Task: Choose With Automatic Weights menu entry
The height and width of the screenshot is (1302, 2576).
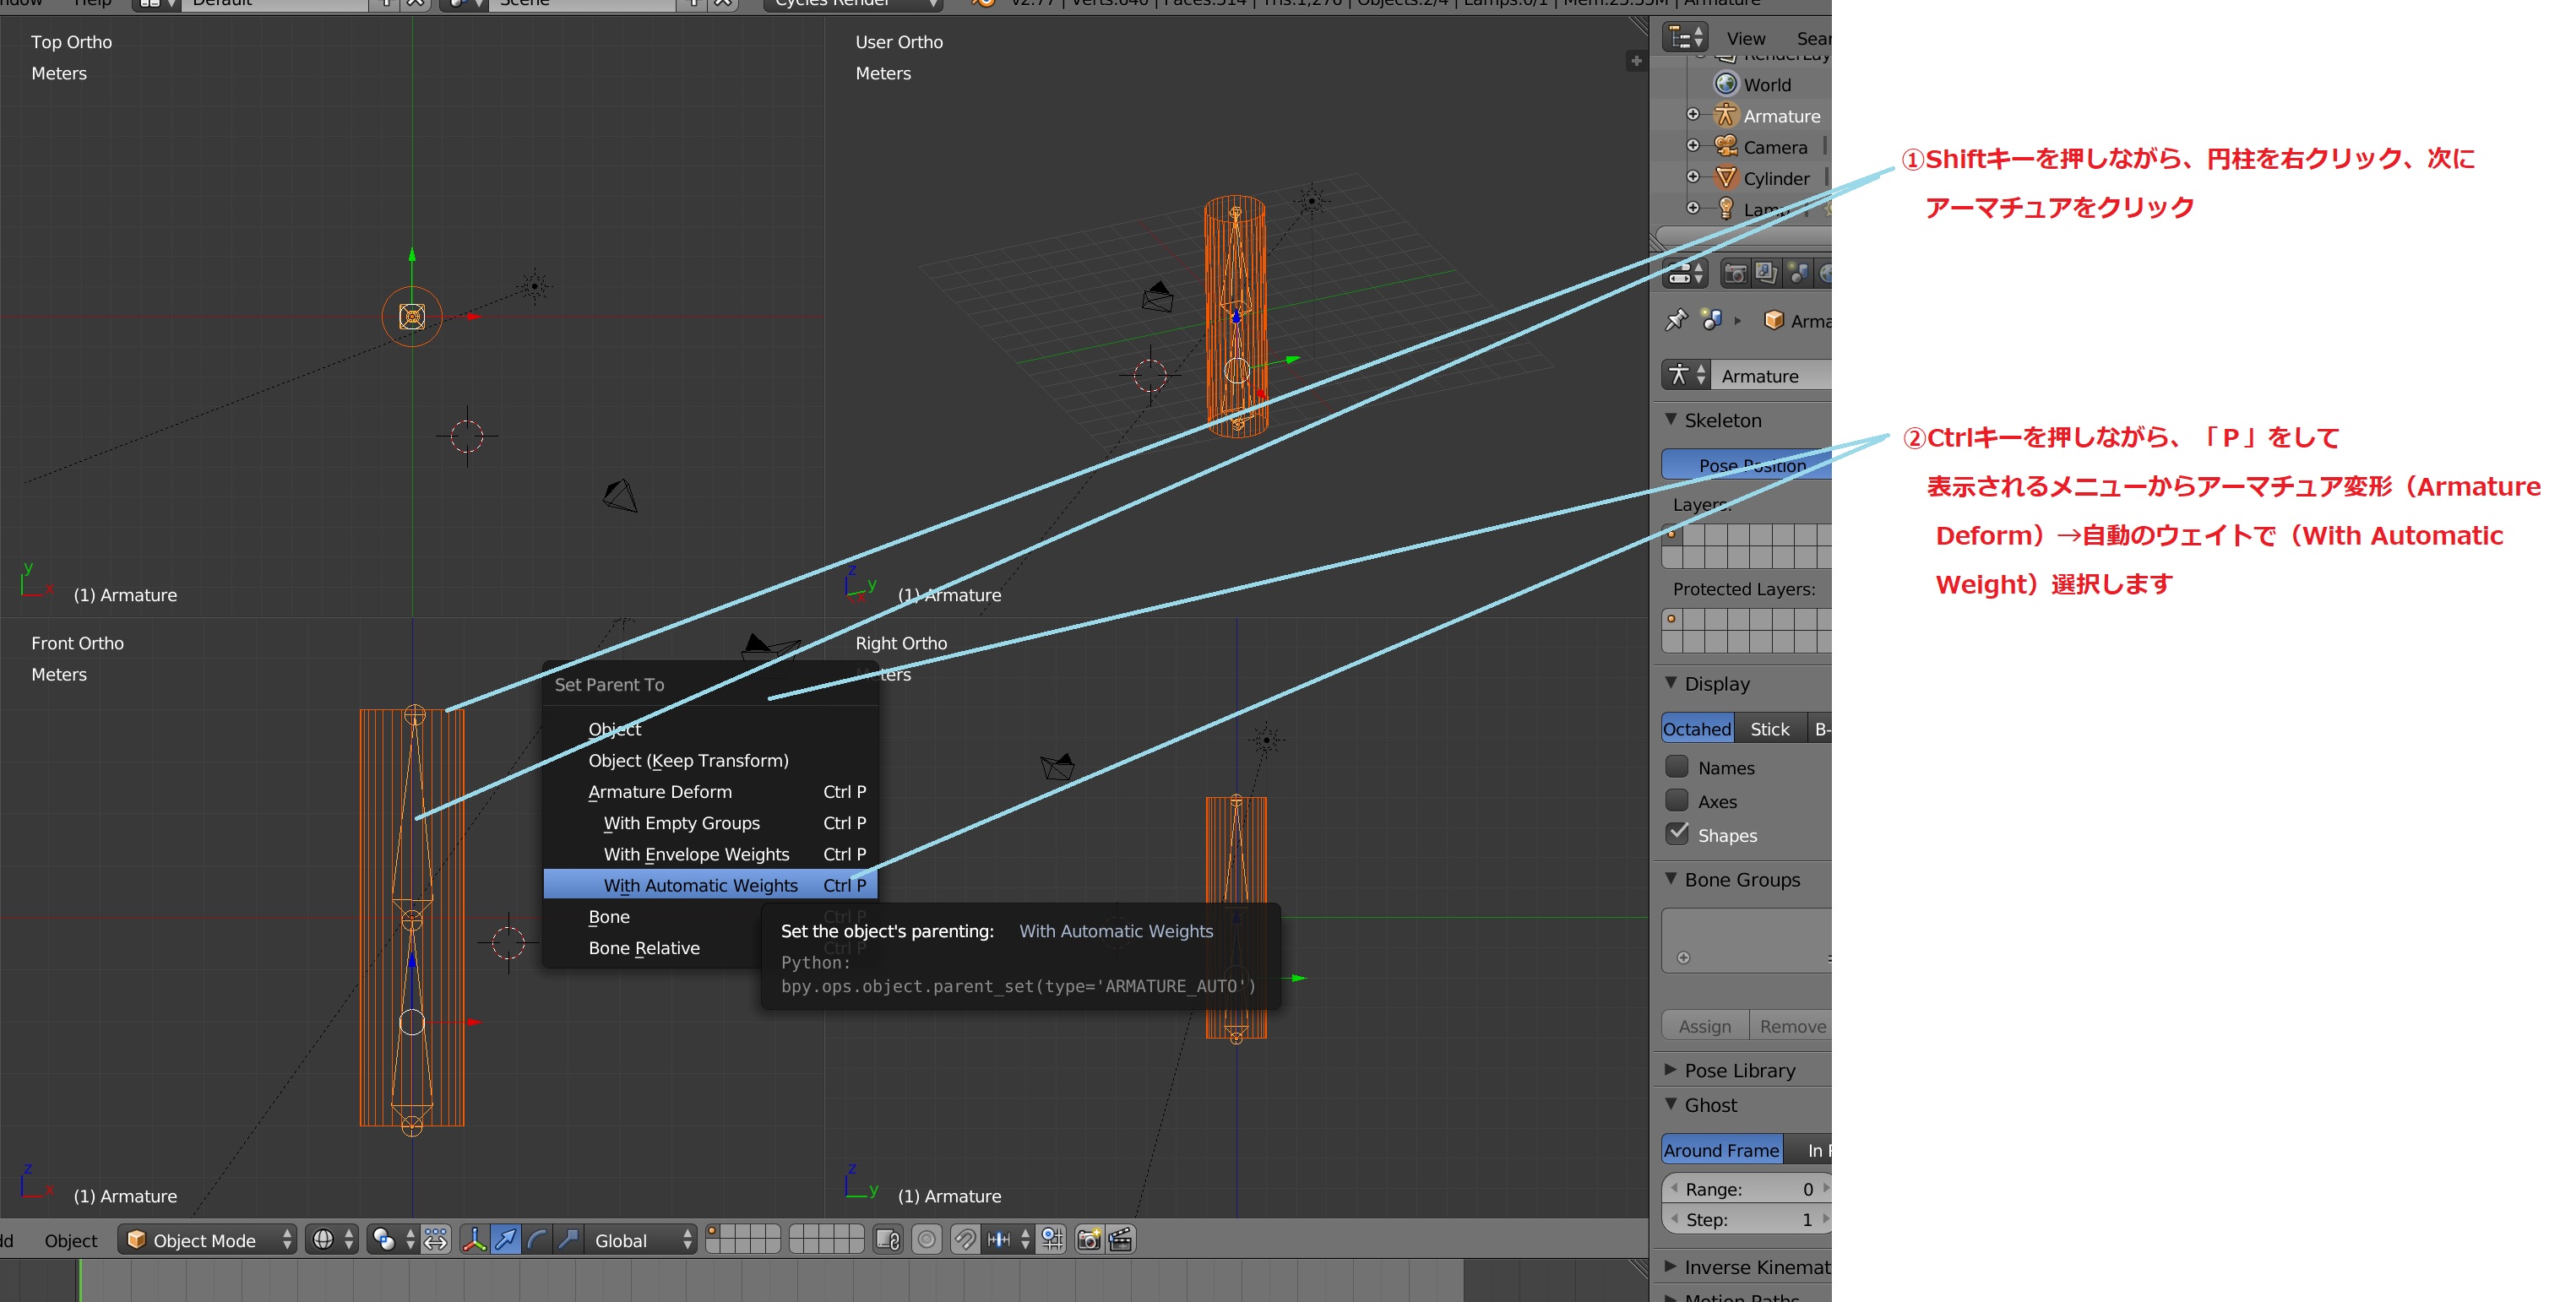Action: click(x=710, y=884)
